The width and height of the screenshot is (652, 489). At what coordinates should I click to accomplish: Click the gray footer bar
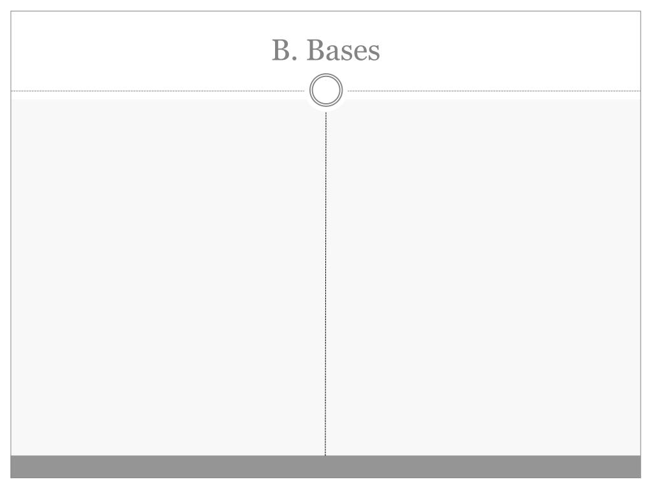[325, 467]
